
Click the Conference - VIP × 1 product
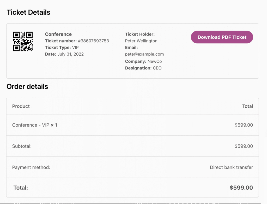[34, 125]
